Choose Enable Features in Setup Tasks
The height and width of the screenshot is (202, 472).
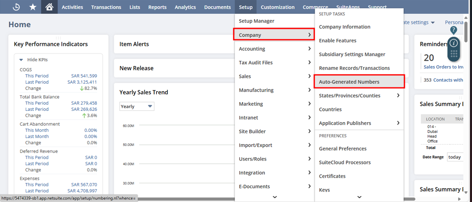(x=337, y=41)
